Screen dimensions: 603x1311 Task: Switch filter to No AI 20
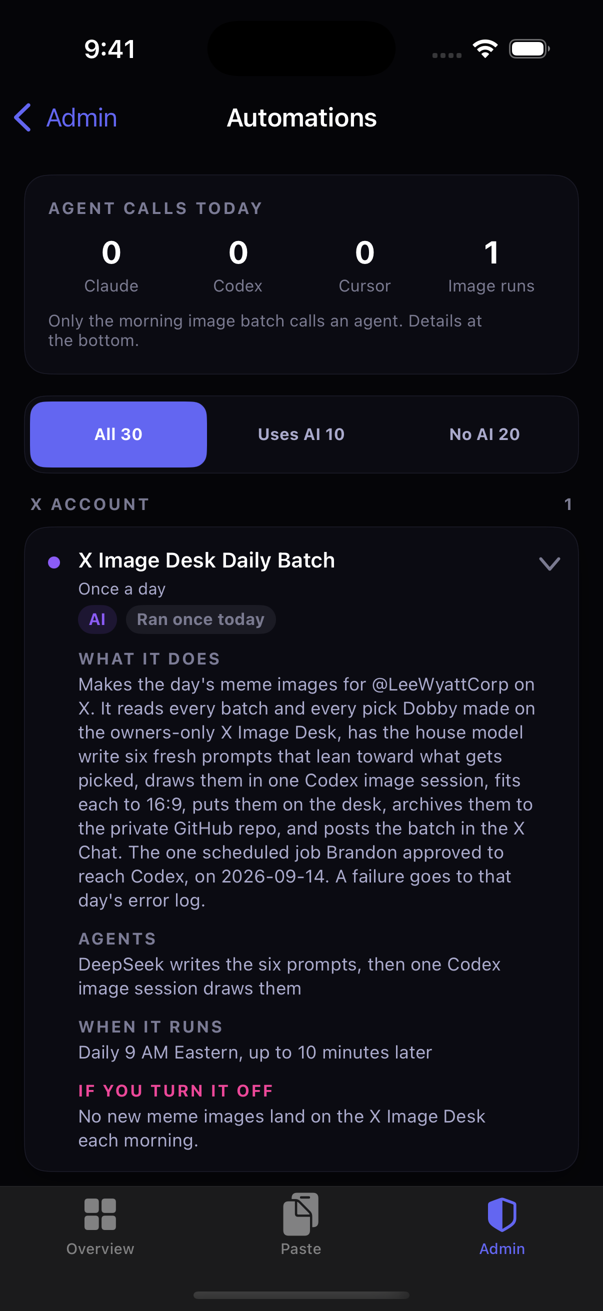tap(484, 434)
